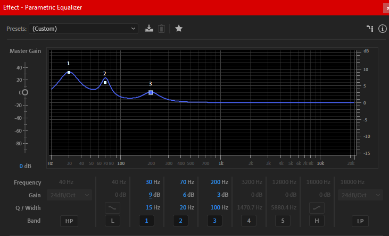389x236 pixels.
Task: Save current settings as a preset
Action: [148, 29]
